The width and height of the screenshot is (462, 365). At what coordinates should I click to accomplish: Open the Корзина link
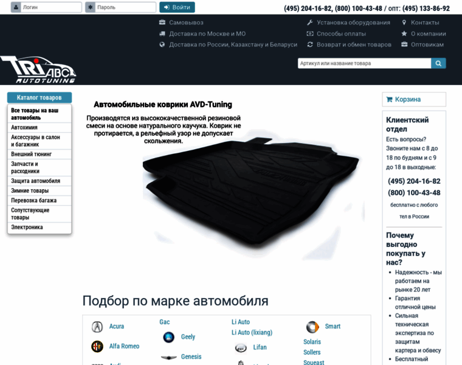click(x=408, y=99)
